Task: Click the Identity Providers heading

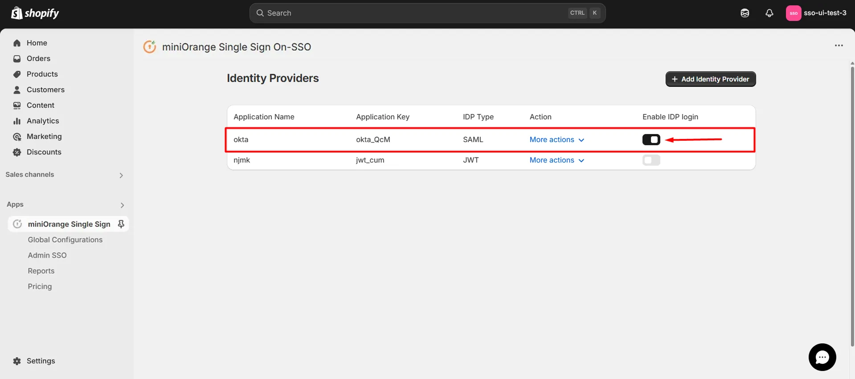Action: pyautogui.click(x=273, y=78)
